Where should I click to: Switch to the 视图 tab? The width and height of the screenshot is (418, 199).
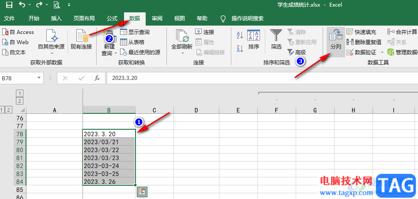179,19
